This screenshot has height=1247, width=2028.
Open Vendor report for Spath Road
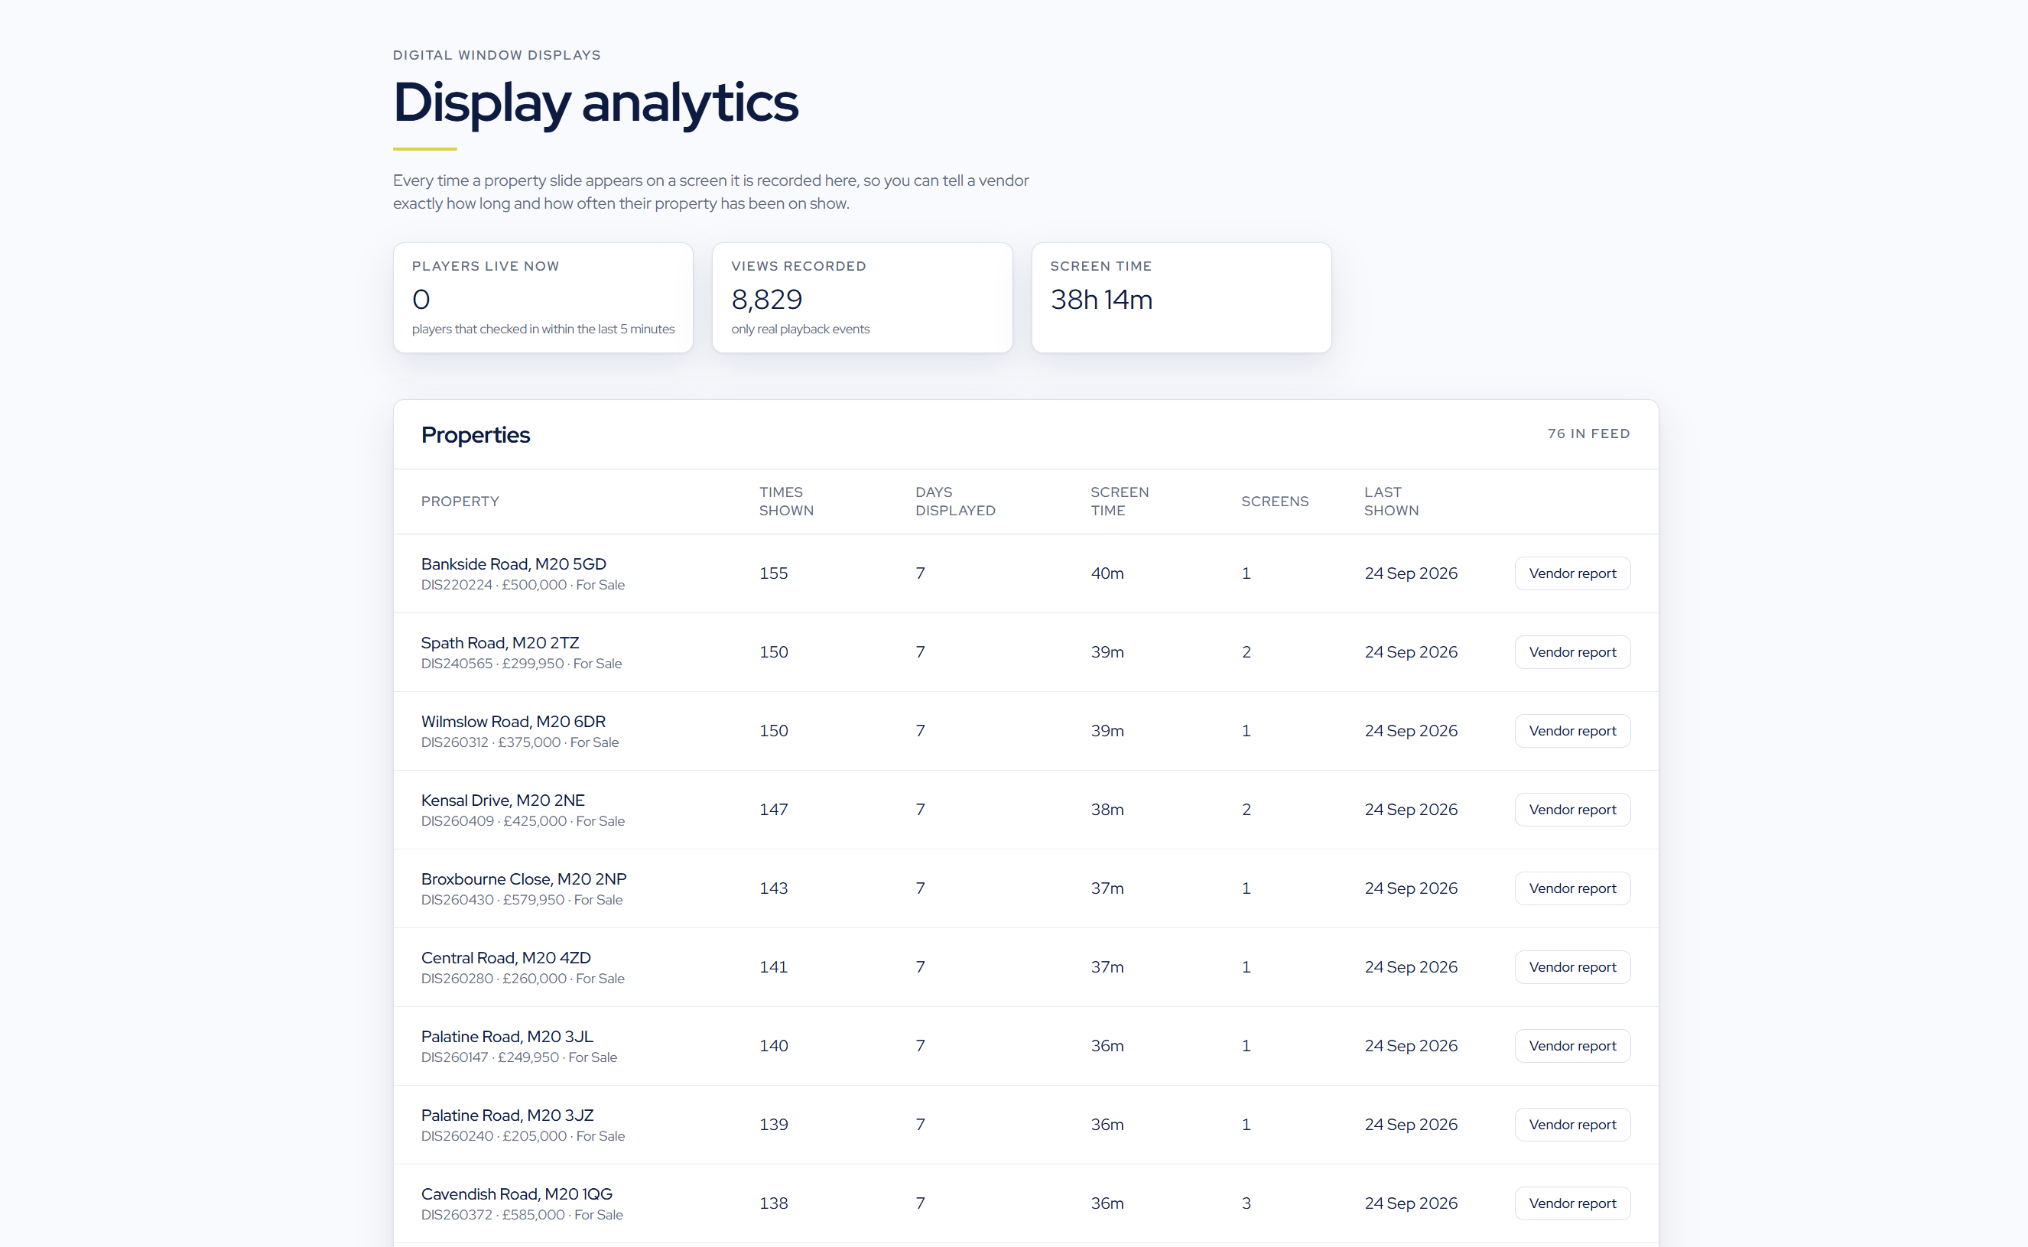click(1572, 652)
